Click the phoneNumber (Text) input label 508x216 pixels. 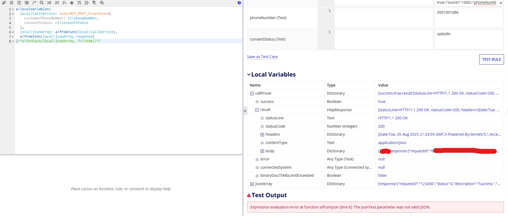pyautogui.click(x=268, y=18)
